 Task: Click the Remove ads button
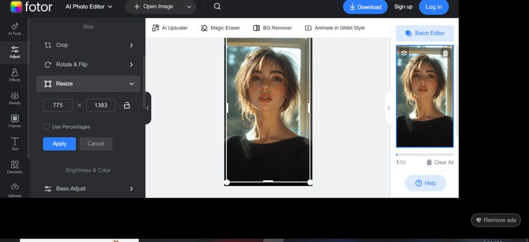coord(496,220)
